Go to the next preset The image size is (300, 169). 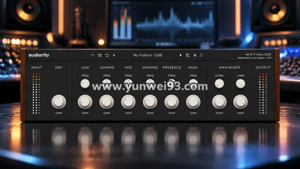[x=180, y=55]
